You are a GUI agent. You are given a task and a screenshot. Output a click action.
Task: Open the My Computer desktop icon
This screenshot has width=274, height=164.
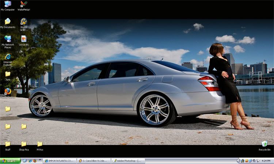[7, 4]
